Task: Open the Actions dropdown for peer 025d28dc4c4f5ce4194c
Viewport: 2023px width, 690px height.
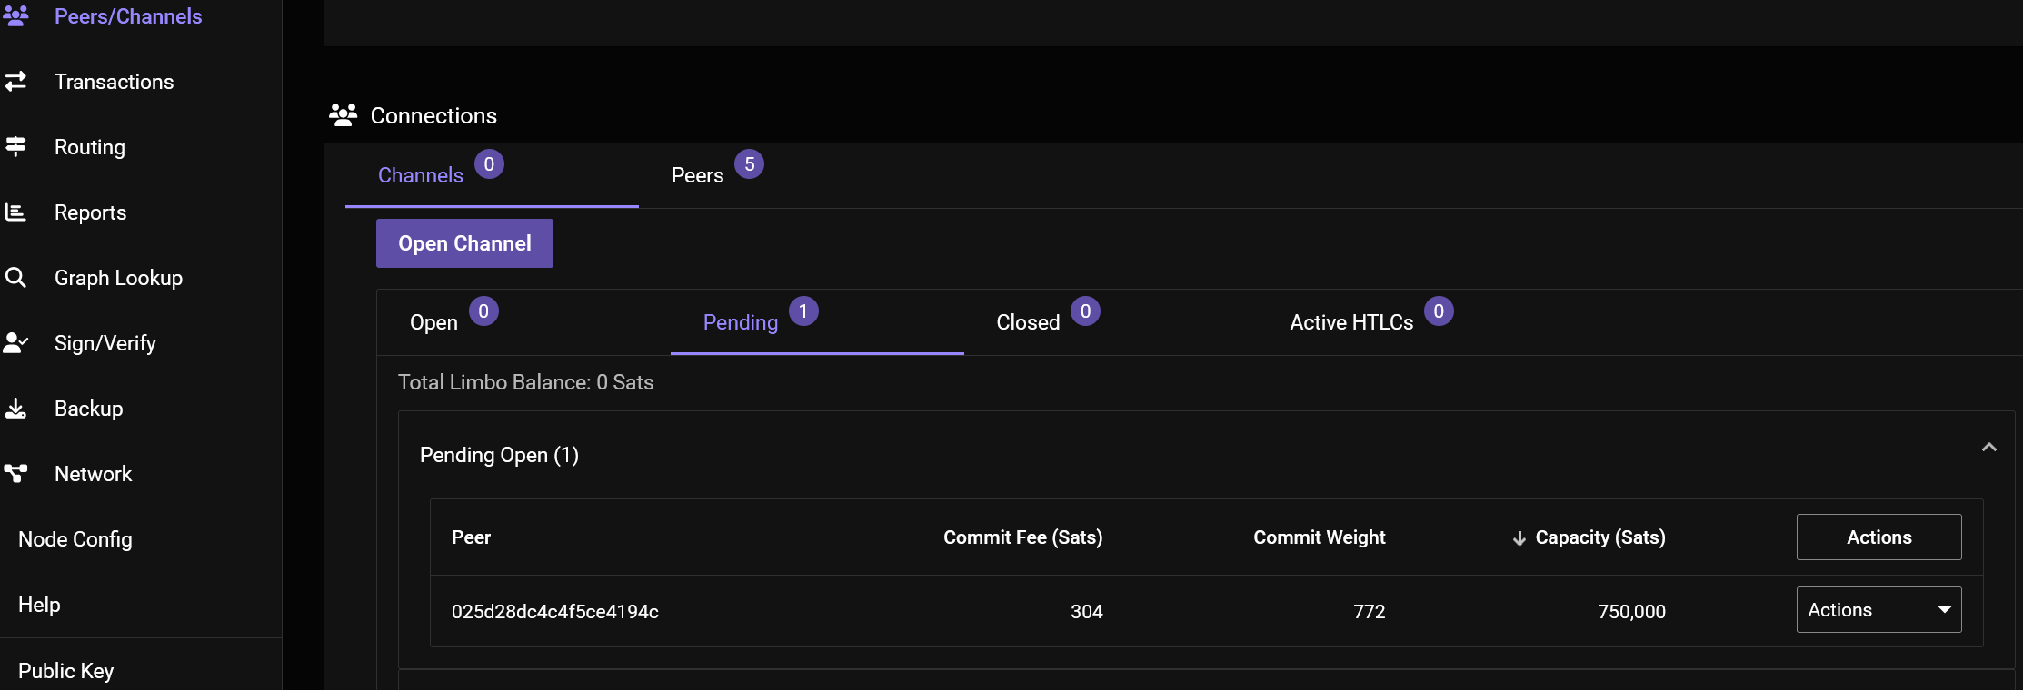Action: (1878, 610)
